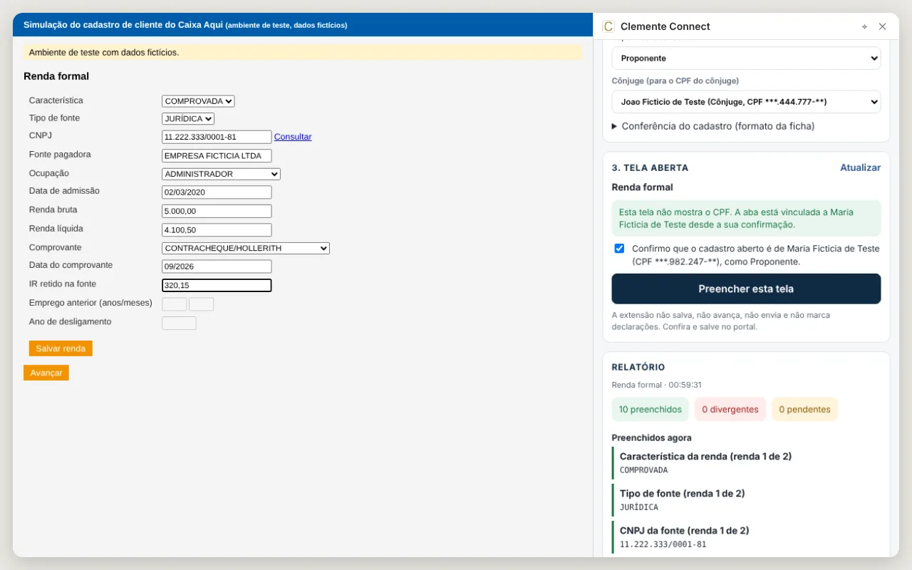
Task: Click the pin icon in the extension header
Action: pos(864,26)
